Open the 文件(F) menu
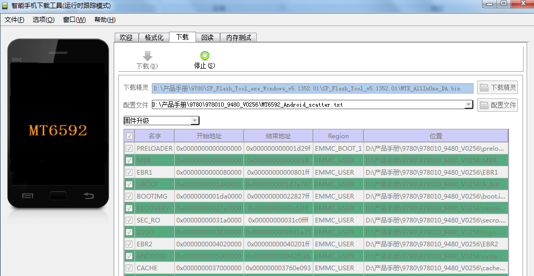 click(15, 20)
